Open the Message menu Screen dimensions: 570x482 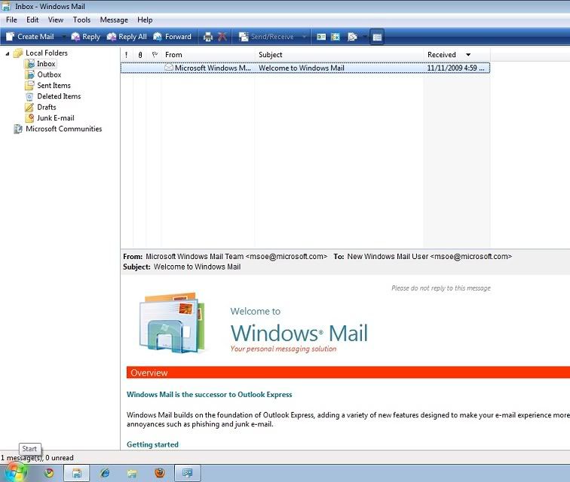(114, 20)
